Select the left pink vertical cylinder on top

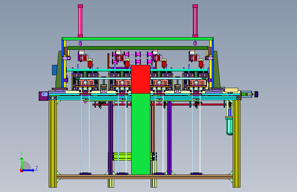pyautogui.click(x=80, y=21)
